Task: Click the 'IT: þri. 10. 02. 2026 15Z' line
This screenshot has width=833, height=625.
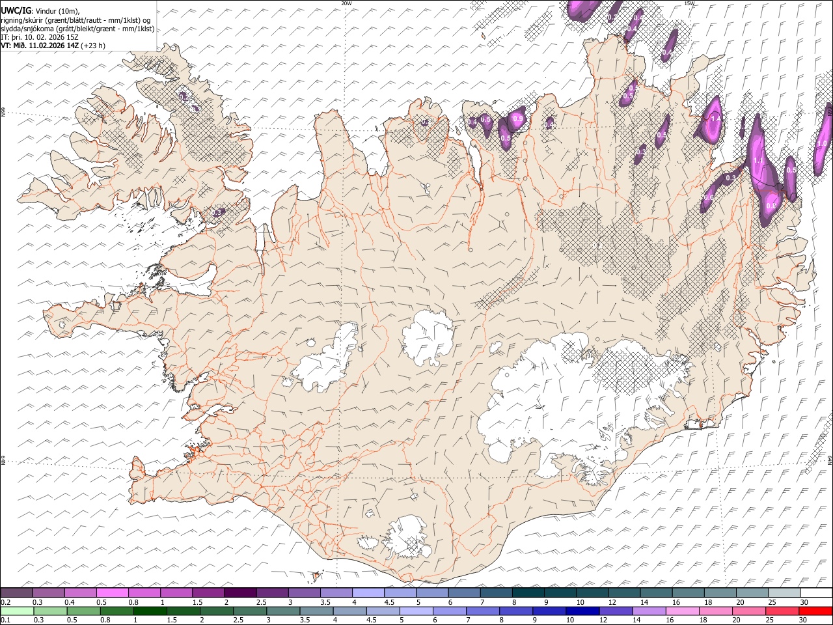Action: (40, 37)
